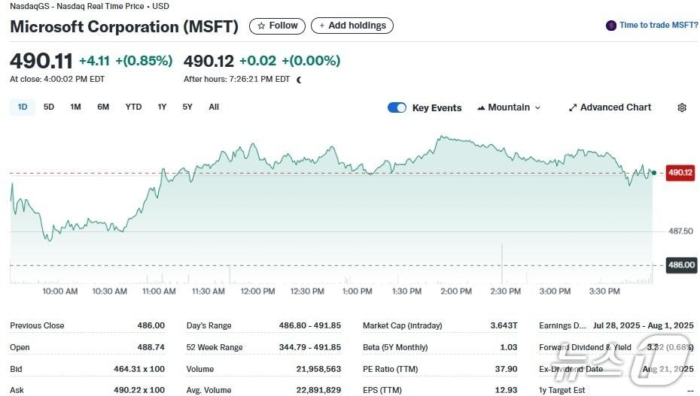Click the Advanced Chart link
700x396 pixels.
(615, 107)
